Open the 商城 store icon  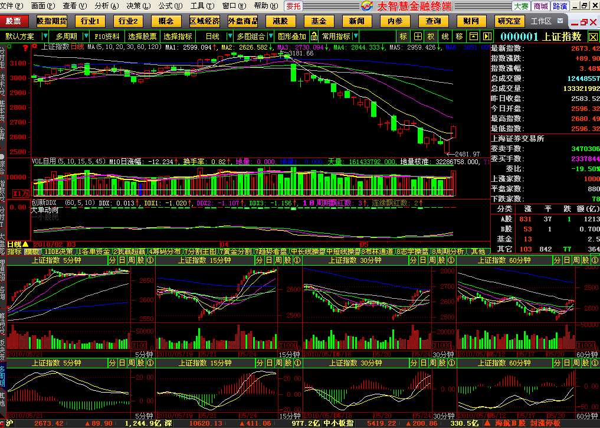pos(540,6)
